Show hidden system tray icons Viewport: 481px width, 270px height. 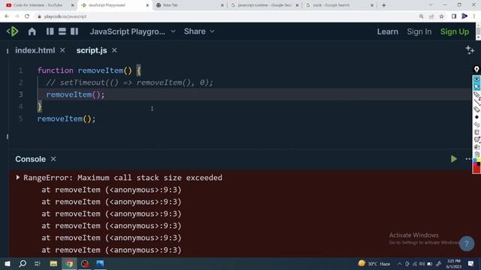tap(399, 263)
